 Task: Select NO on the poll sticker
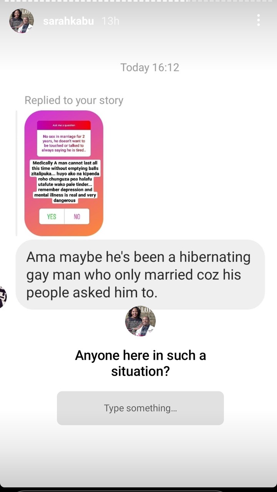[x=77, y=217]
